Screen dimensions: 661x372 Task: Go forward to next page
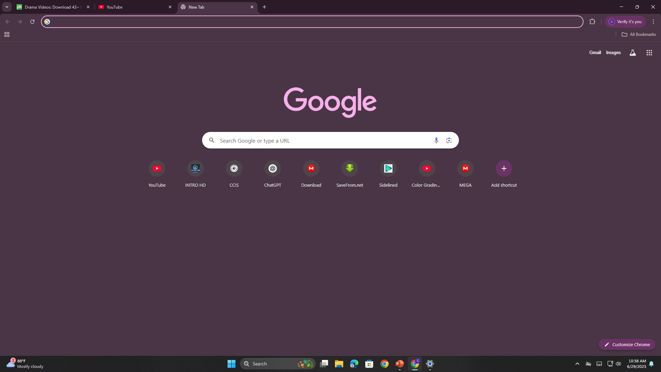[x=20, y=22]
